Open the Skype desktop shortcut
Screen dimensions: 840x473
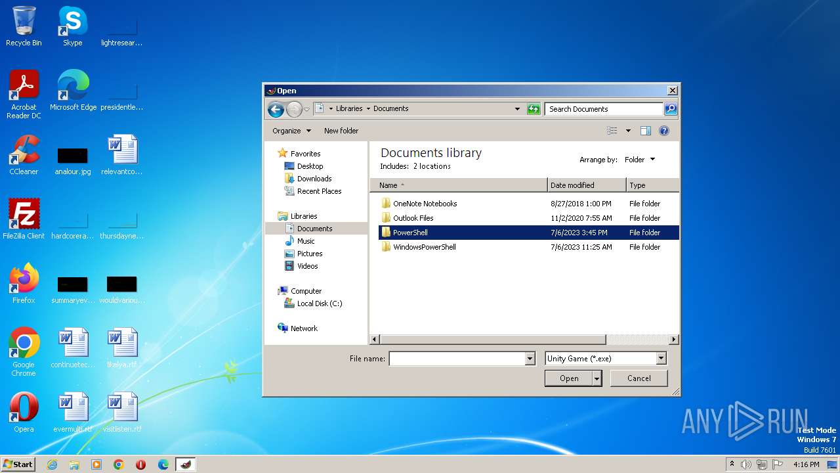click(x=73, y=26)
